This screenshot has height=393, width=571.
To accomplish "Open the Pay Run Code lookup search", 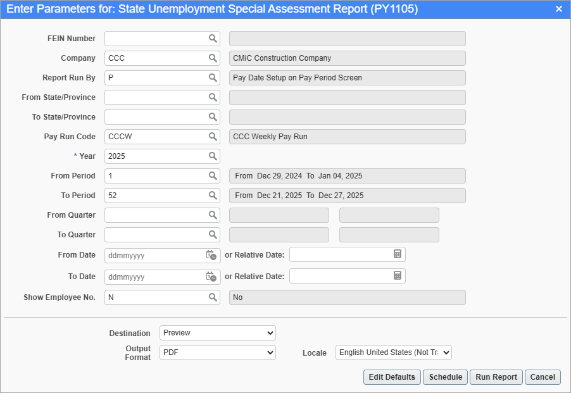I will tap(213, 137).
